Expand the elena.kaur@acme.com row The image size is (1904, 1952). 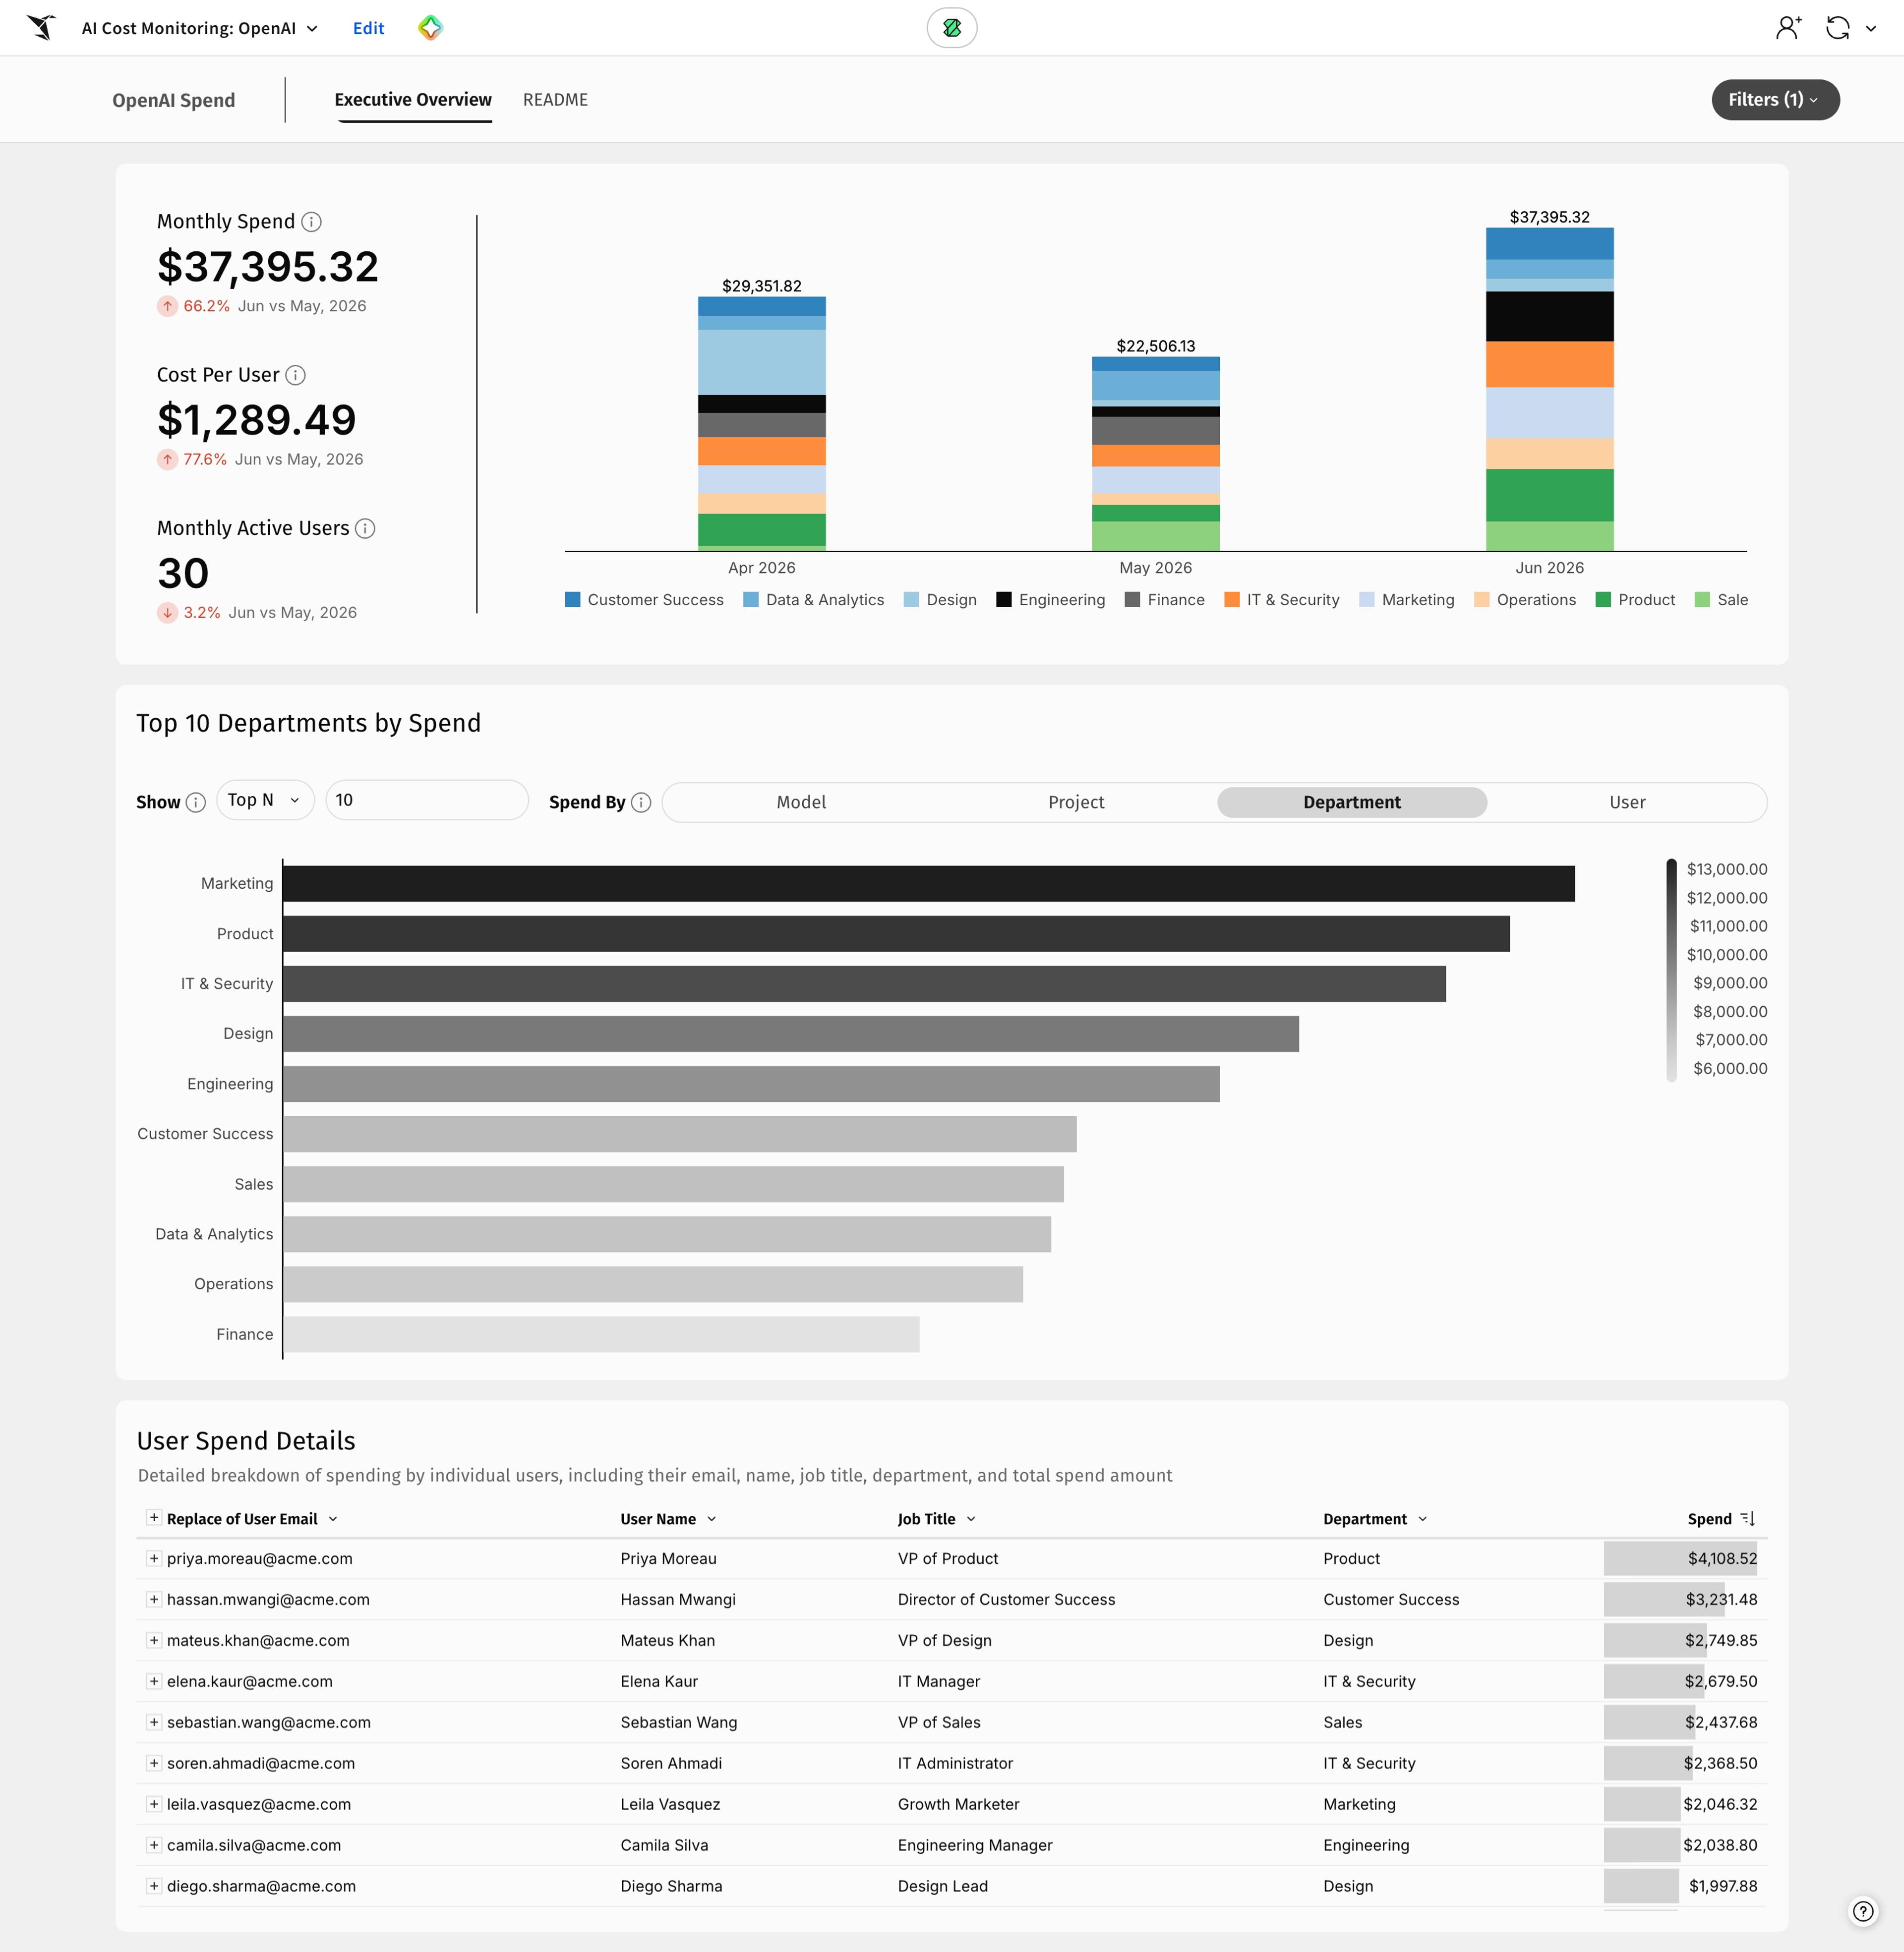pyautogui.click(x=153, y=1681)
